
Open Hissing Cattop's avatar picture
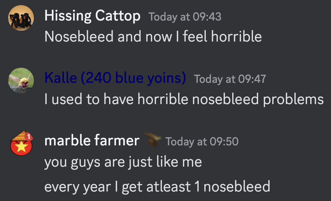21,18
